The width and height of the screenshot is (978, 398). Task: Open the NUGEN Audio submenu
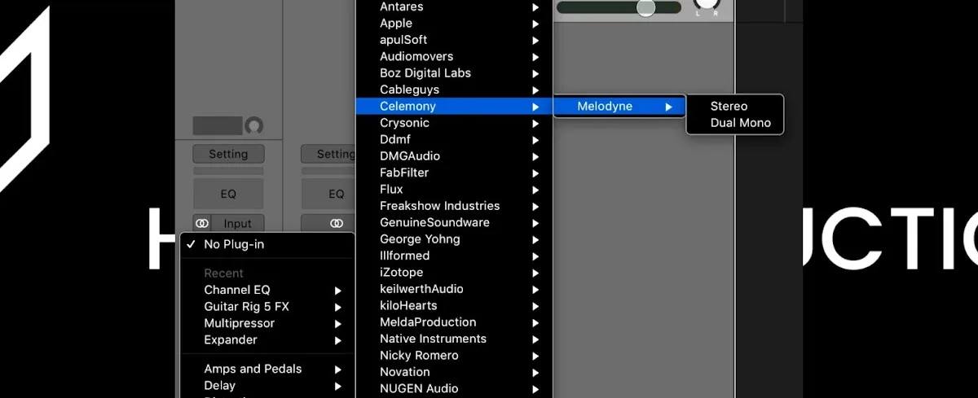tap(454, 388)
